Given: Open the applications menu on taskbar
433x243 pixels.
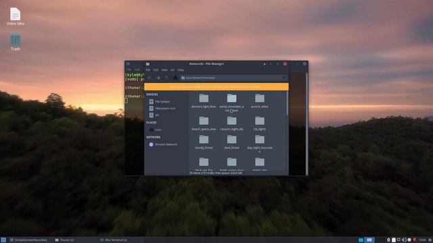Looking at the screenshot, I should point(3,240).
